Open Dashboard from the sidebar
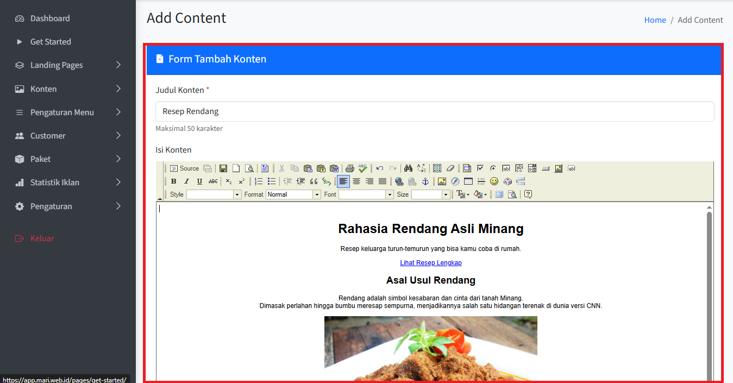733x383 pixels. click(x=50, y=18)
